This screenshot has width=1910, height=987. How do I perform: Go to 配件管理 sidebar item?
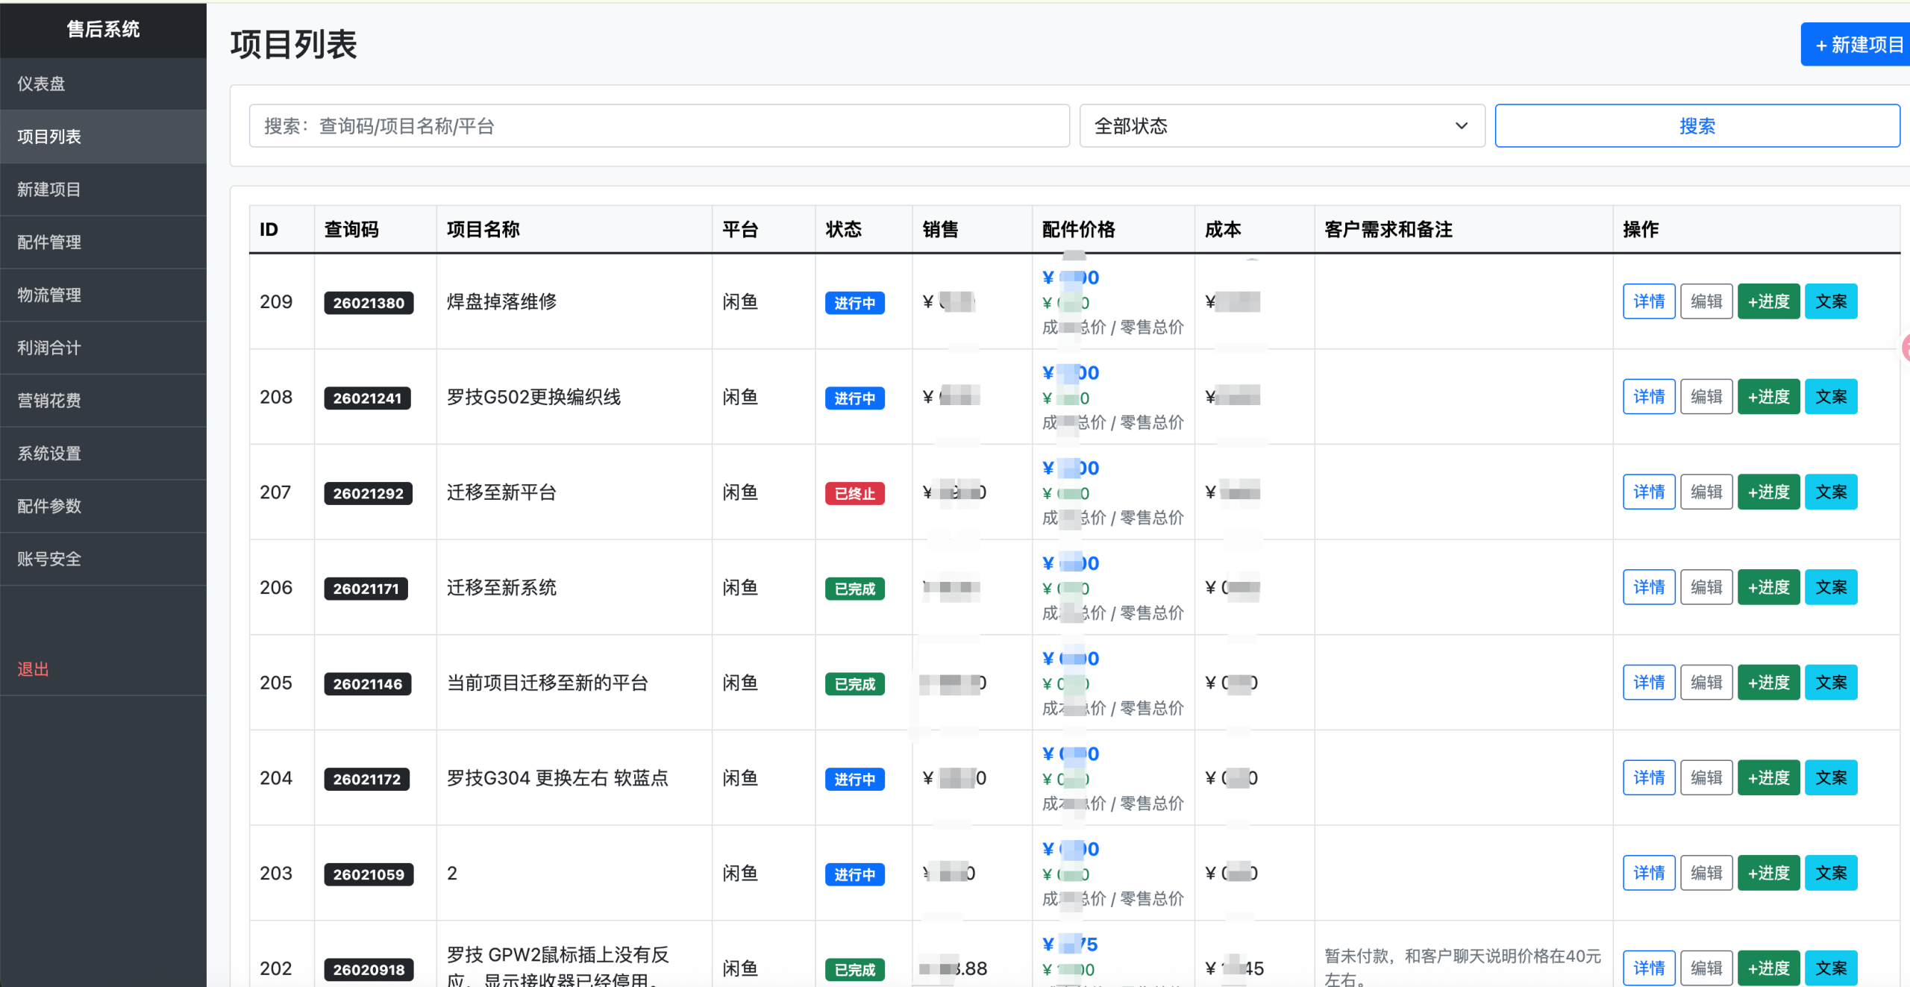coord(49,242)
